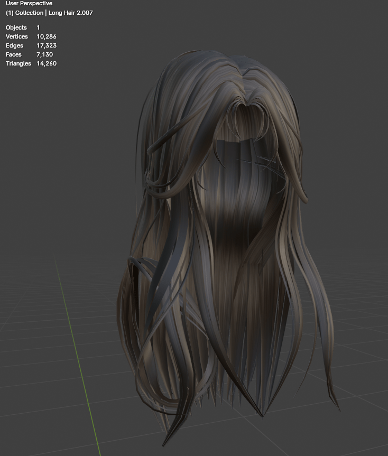The height and width of the screenshot is (456, 388).
Task: Click the Vertices 10,286 statistic
Action: (31, 36)
